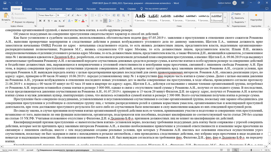
Task: Open the Вставка tab
Action: click(x=28, y=9)
